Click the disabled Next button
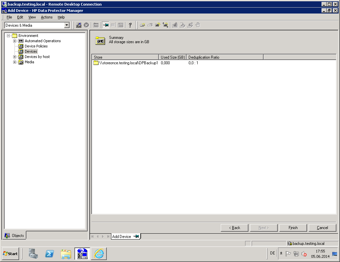Image resolution: width=340 pixels, height=262 pixels. 264,228
